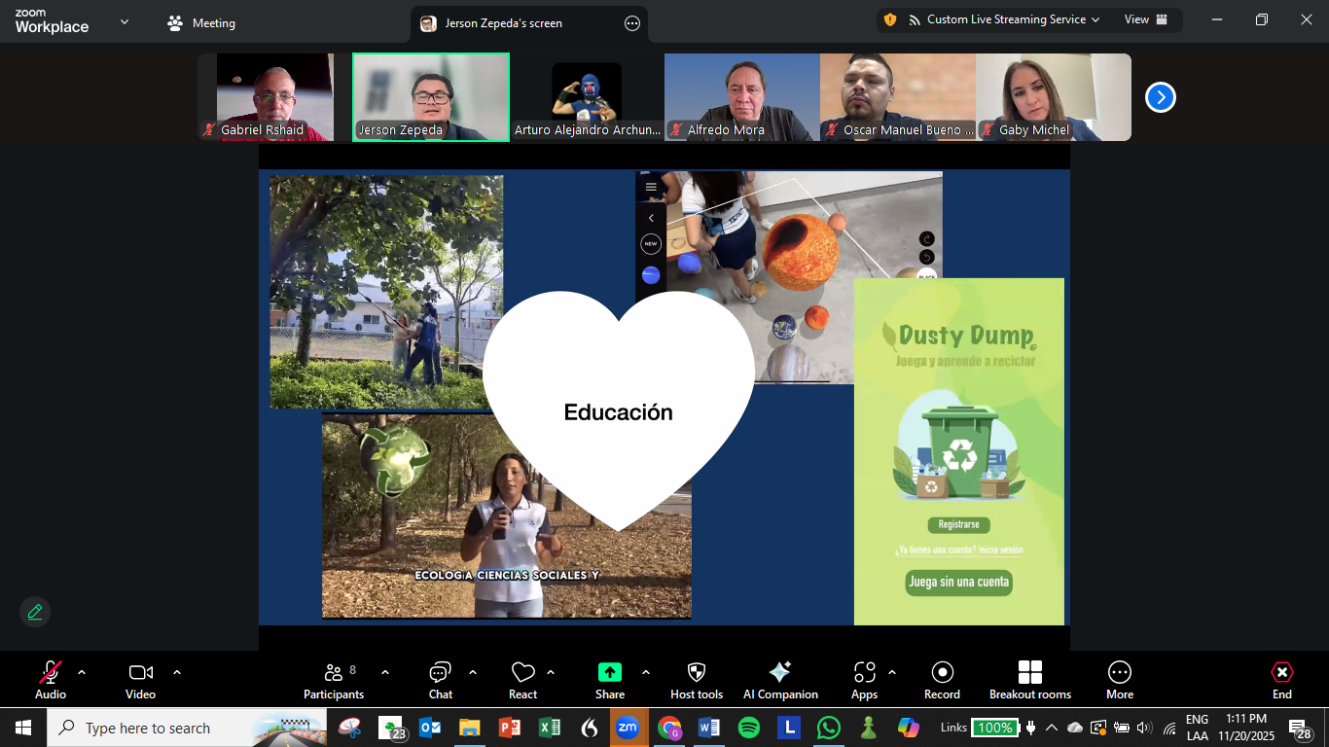Launch AI Companion sparkle icon
The height and width of the screenshot is (747, 1329).
779,673
